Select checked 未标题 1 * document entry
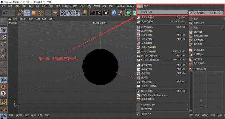This screenshot has height=119, width=225. 162,114
